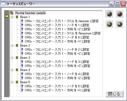This screenshot has width=127, height=101.
Task: Click setting icon of 方向 を +Y row
Action: (x=22, y=41)
